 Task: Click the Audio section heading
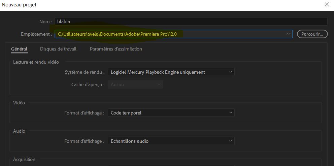click(x=19, y=131)
